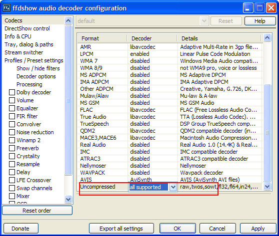Enable the Volume filter checkbox
This screenshot has width=279, height=236.
tap(12, 100)
